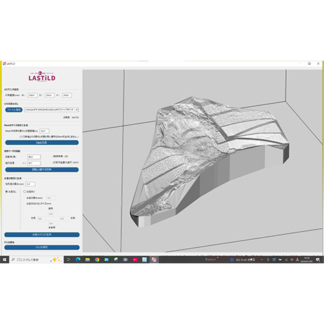Open the pink taskbar app icon

[x=135, y=259]
